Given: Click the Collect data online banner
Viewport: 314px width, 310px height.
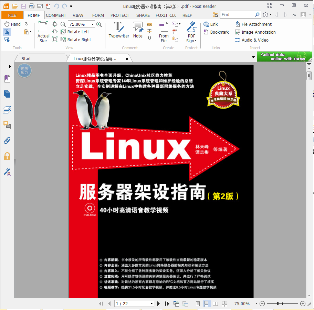Looking at the screenshot, I should [284, 57].
